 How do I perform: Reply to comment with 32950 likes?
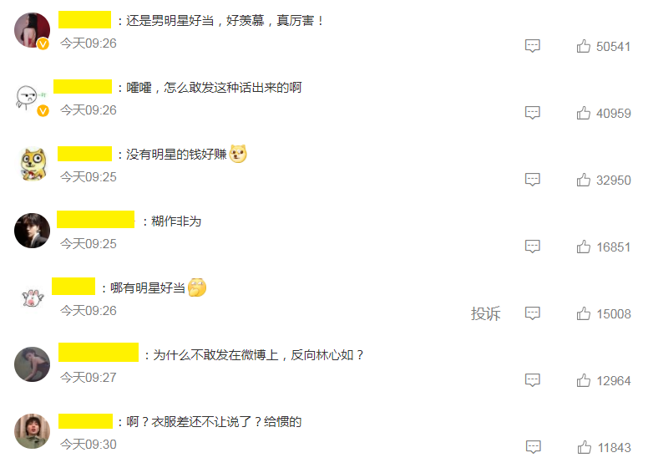(532, 180)
